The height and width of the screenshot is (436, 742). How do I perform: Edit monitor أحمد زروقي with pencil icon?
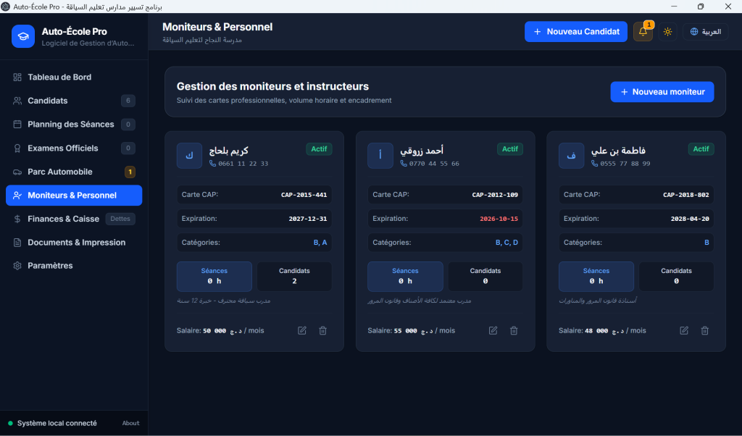493,330
